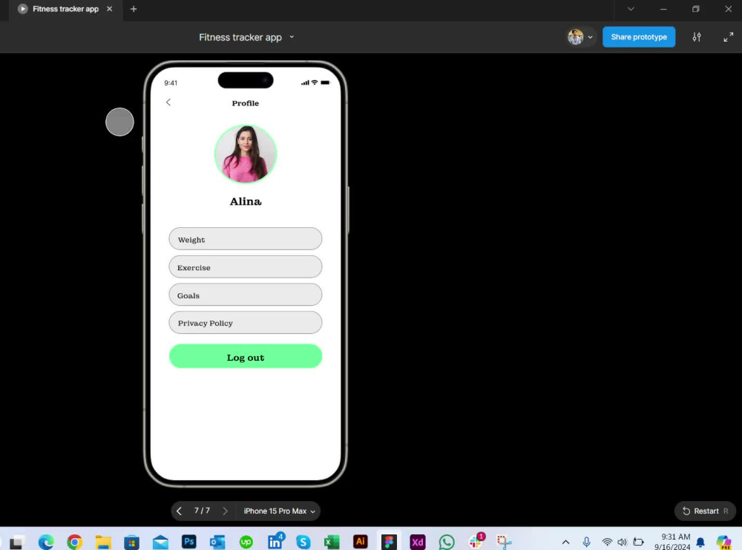Screen dimensions: 742x550
Task: Open Copilot icon in taskbar corner
Action: point(723,542)
